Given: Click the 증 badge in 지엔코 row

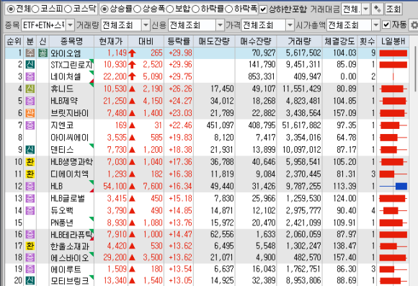Looking at the screenshot, I should pos(30,125).
